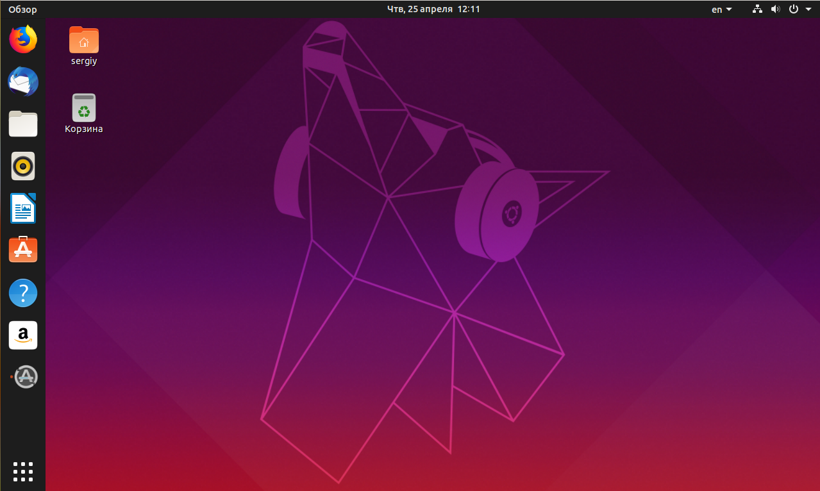The image size is (820, 491).
Task: Click the volume speaker icon
Action: tap(775, 9)
